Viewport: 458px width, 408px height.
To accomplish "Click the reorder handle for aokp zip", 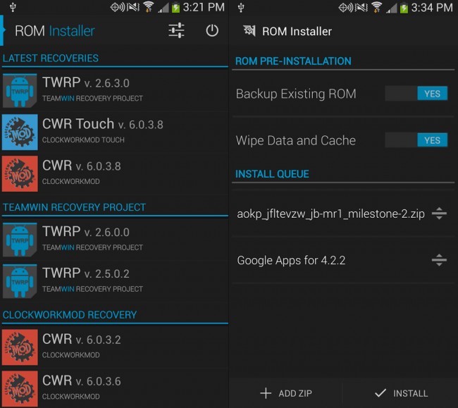I will click(439, 214).
